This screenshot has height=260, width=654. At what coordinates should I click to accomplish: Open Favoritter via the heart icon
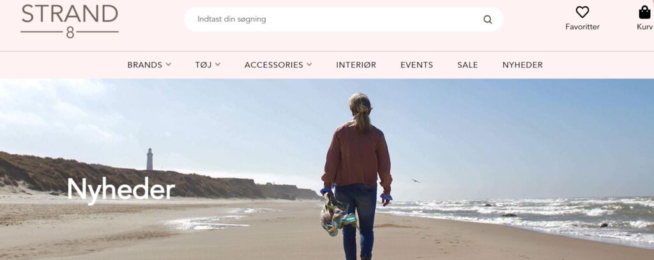point(582,12)
